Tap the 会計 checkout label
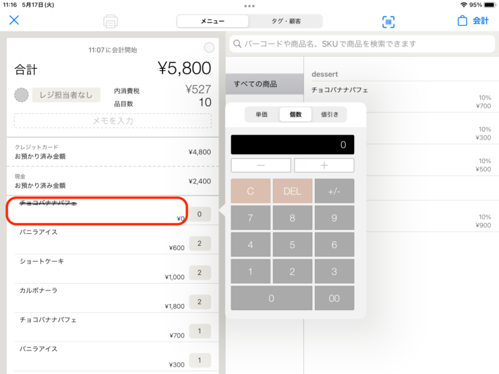This screenshot has width=499, height=374. coord(481,21)
